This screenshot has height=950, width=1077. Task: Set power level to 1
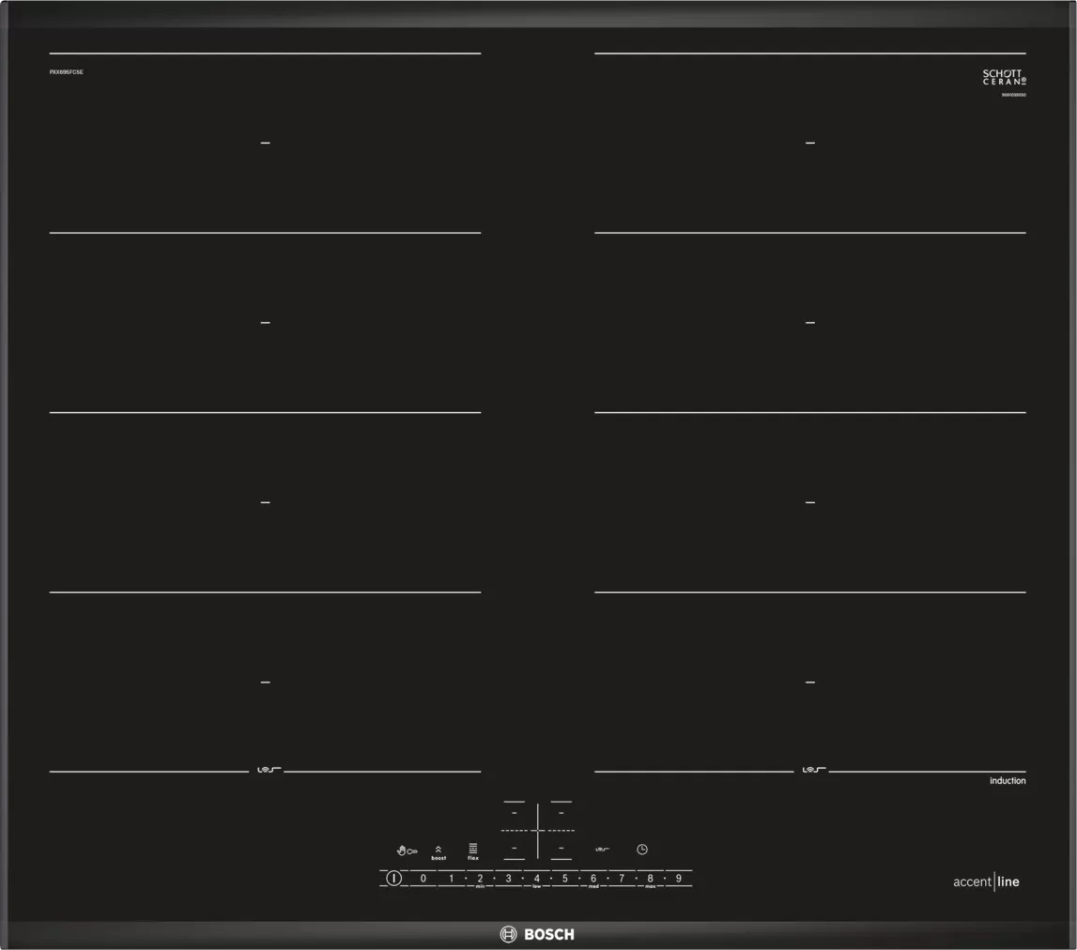point(452,879)
